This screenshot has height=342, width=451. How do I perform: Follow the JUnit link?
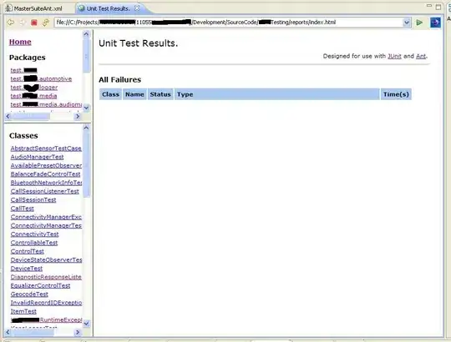pyautogui.click(x=394, y=56)
